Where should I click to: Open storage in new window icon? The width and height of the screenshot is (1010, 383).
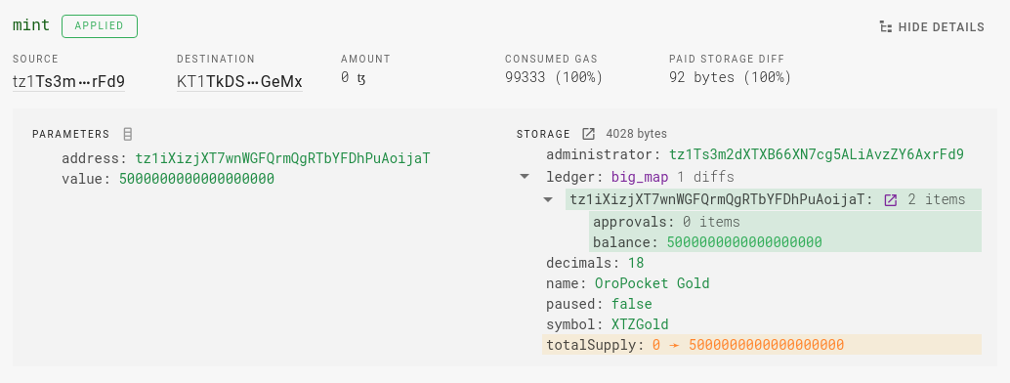pos(588,134)
